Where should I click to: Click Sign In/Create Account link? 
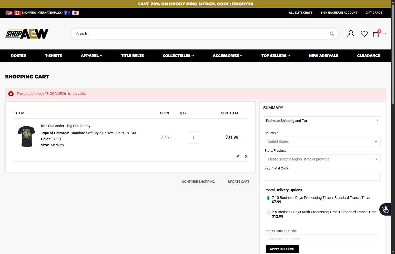tap(339, 13)
